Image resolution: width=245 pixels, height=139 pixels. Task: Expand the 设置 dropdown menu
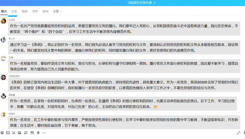click(57, 11)
